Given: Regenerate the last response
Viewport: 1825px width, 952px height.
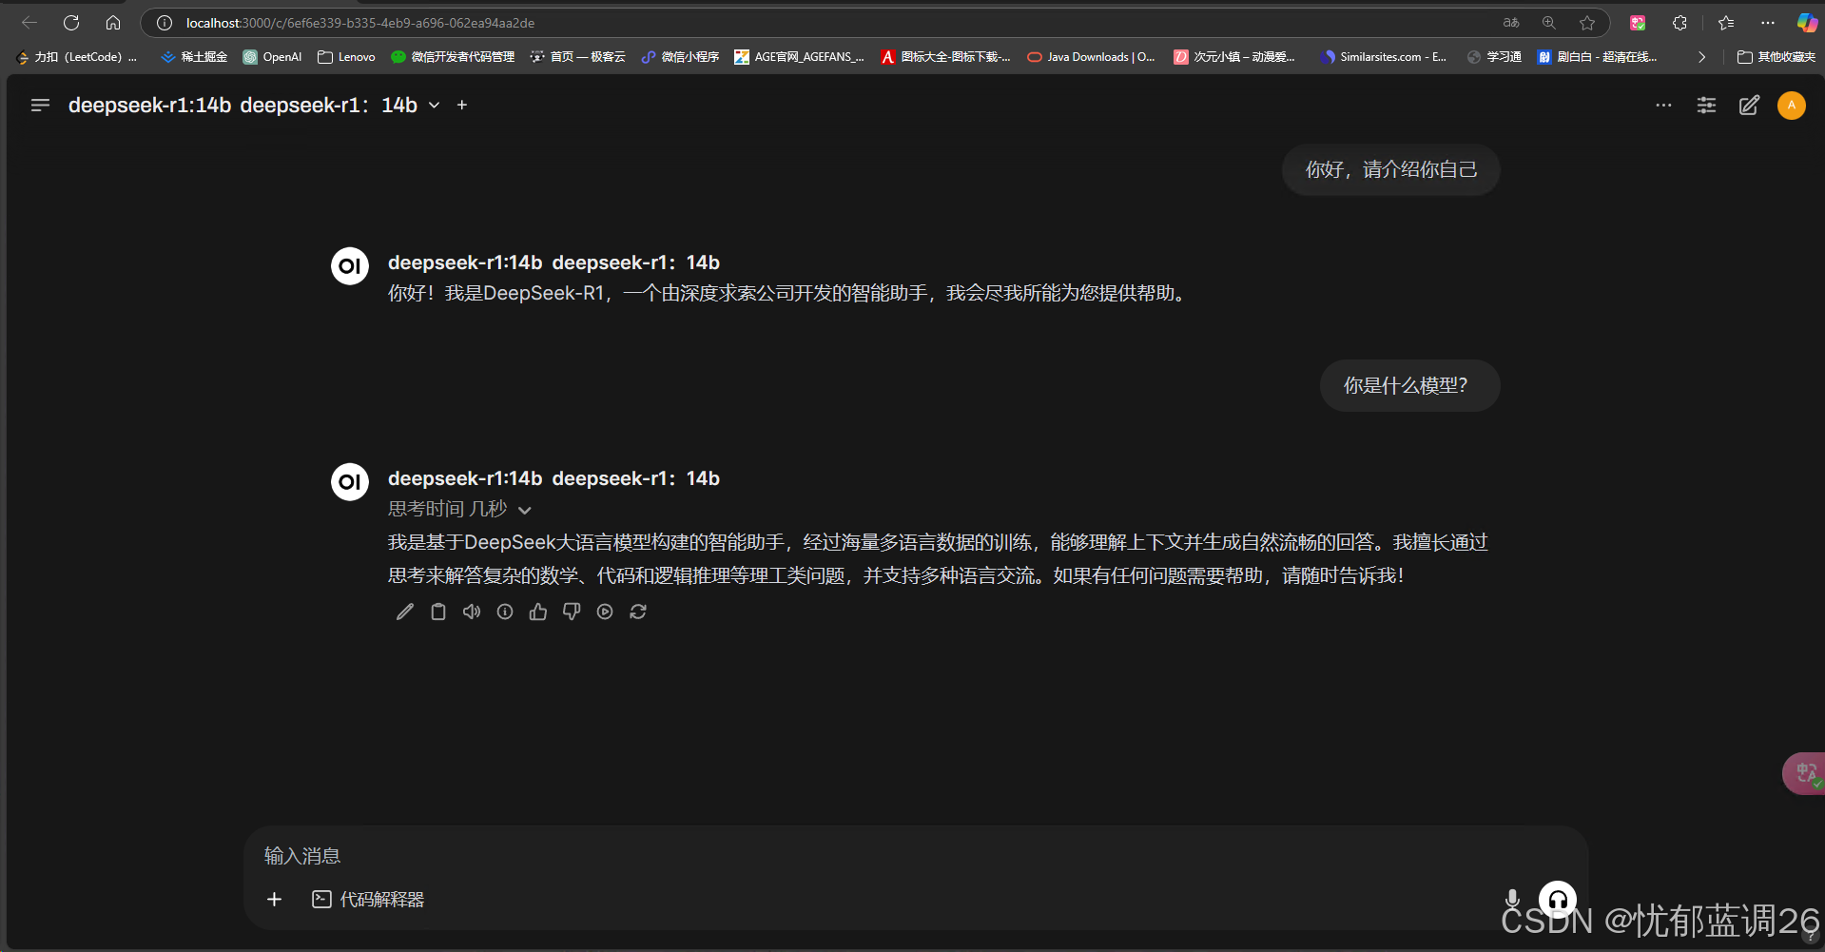Looking at the screenshot, I should (x=638, y=612).
